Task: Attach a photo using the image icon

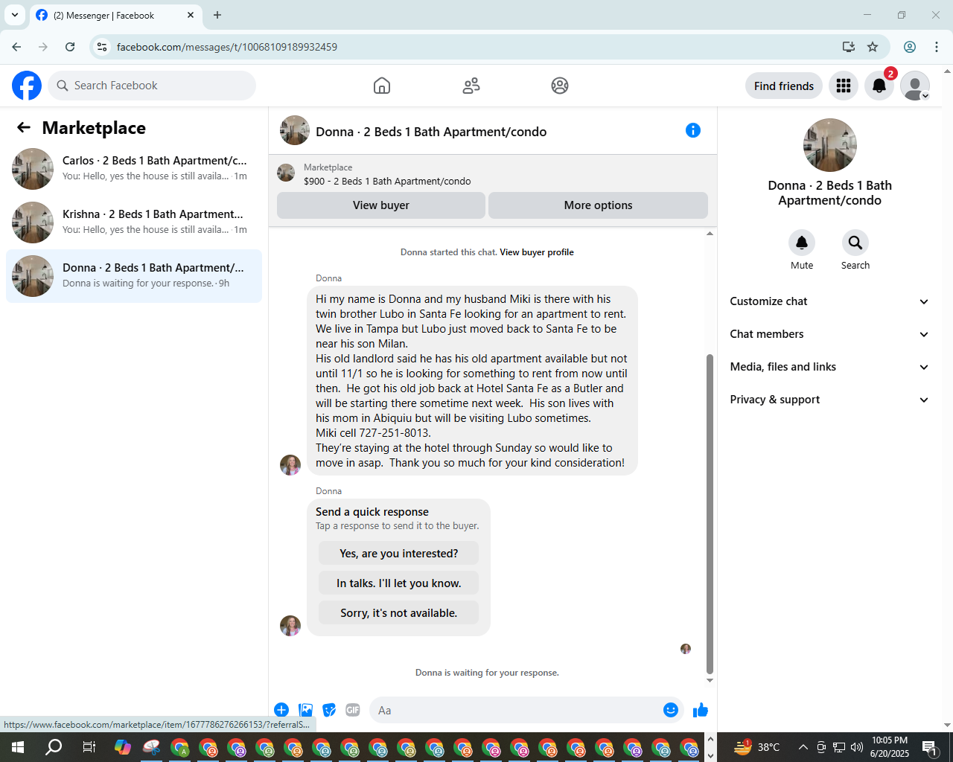Action: [305, 710]
